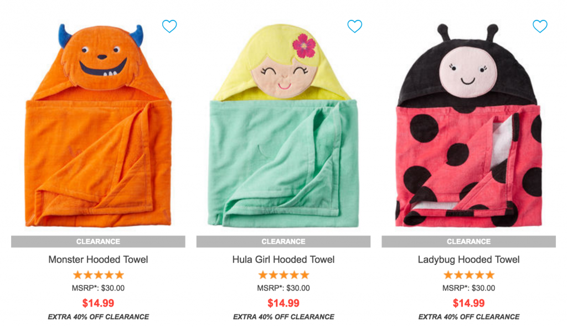Open the Ladybug towel product image

(468, 125)
